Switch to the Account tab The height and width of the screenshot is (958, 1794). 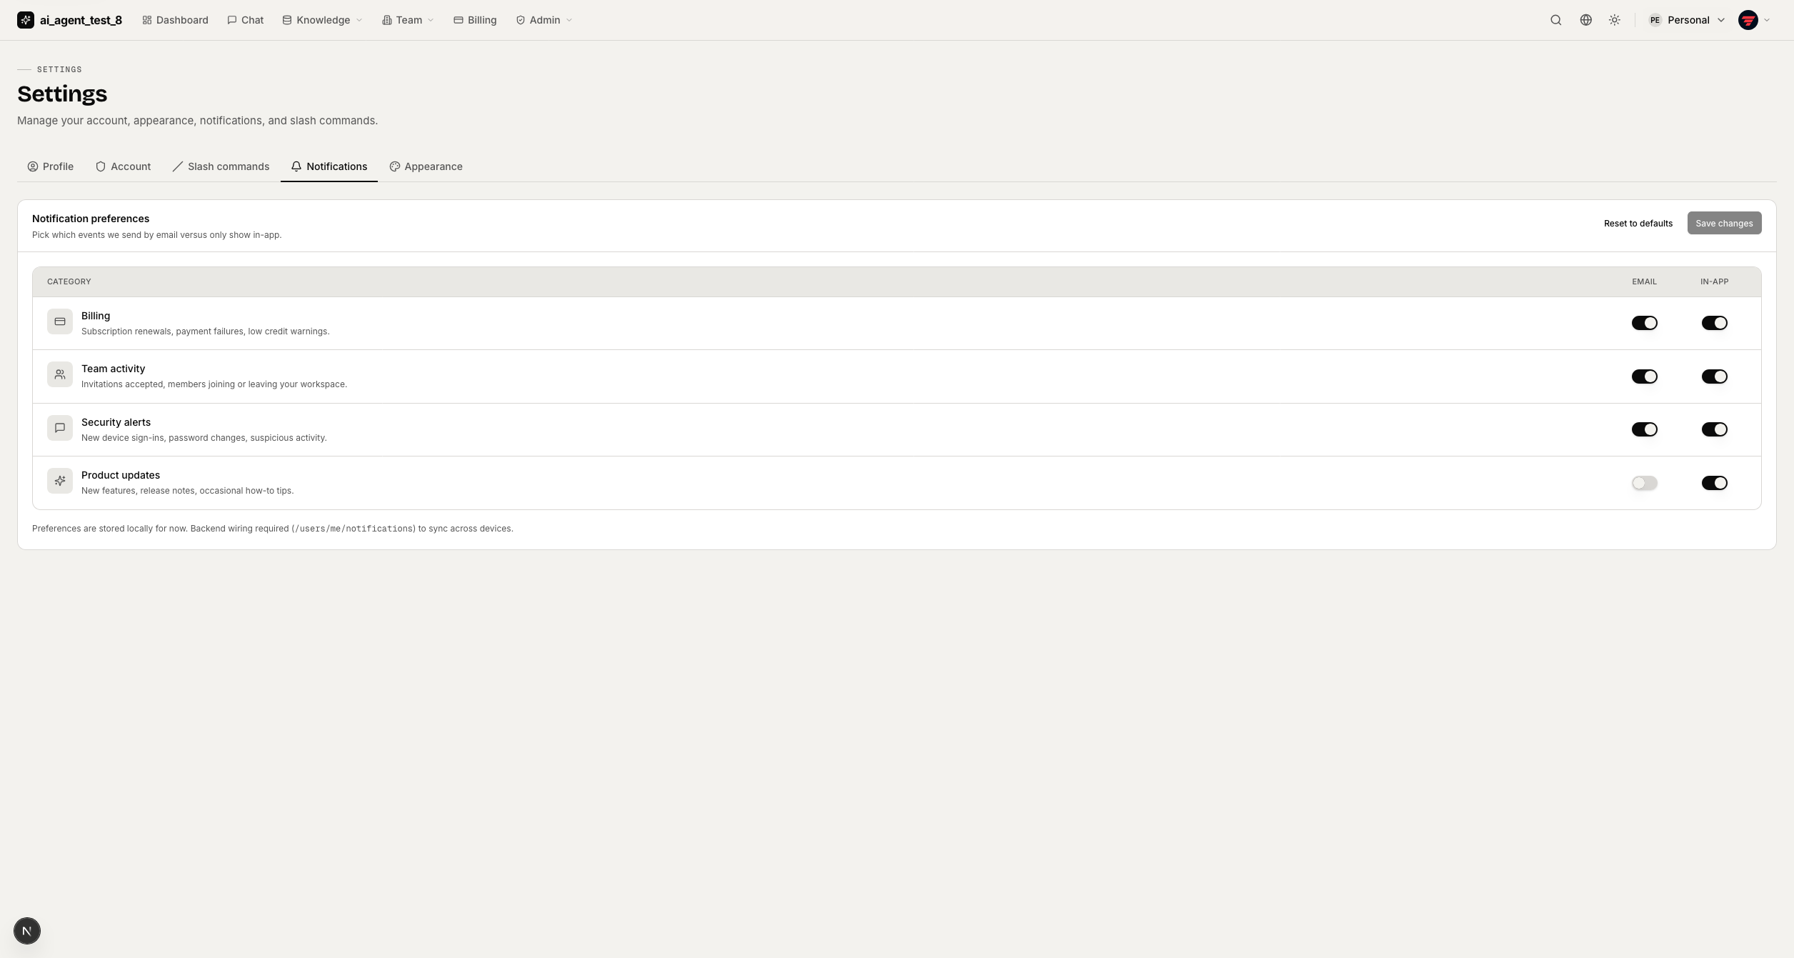124,166
